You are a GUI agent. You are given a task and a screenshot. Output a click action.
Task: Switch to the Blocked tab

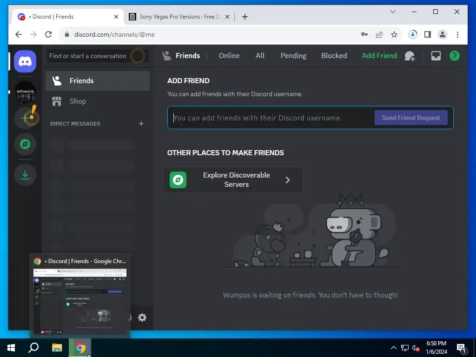(x=334, y=56)
